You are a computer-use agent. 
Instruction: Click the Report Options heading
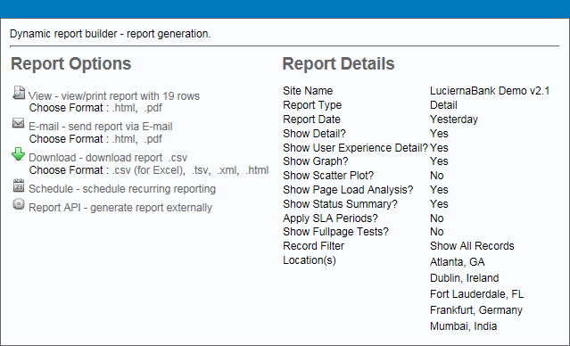[70, 63]
